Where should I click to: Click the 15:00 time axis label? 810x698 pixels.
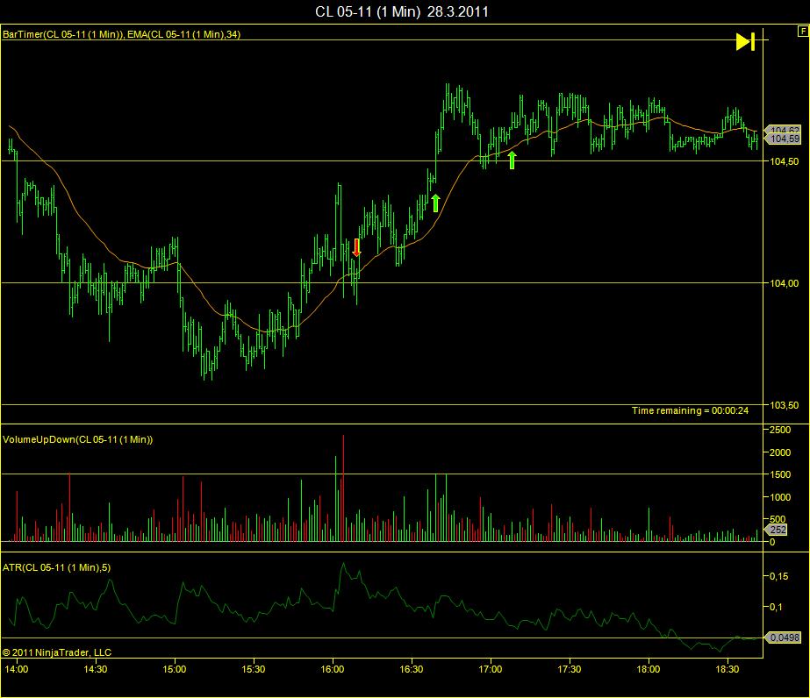[x=175, y=669]
